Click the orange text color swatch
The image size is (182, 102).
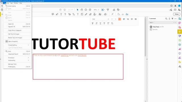pos(119,19)
